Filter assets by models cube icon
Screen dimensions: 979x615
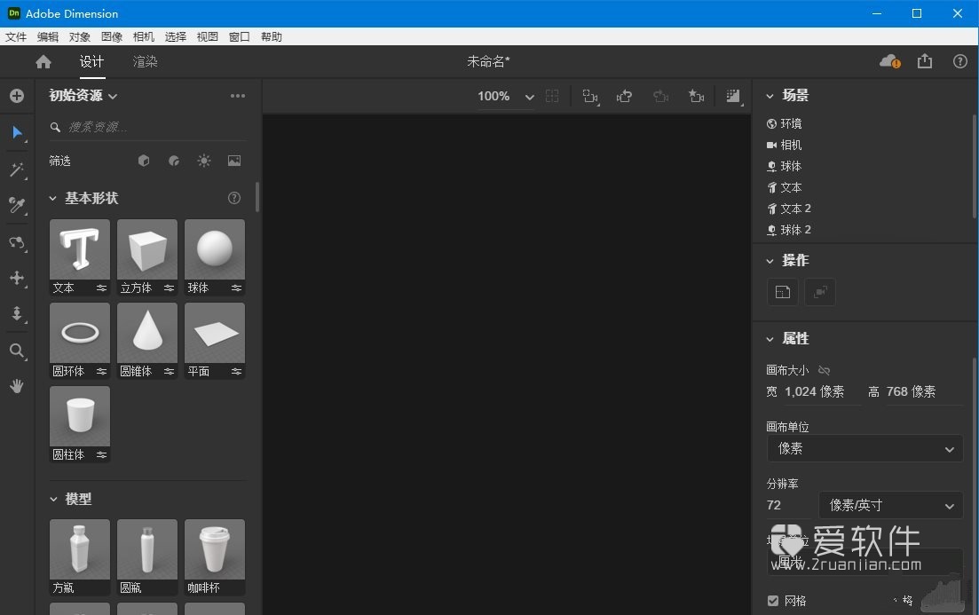pos(144,162)
